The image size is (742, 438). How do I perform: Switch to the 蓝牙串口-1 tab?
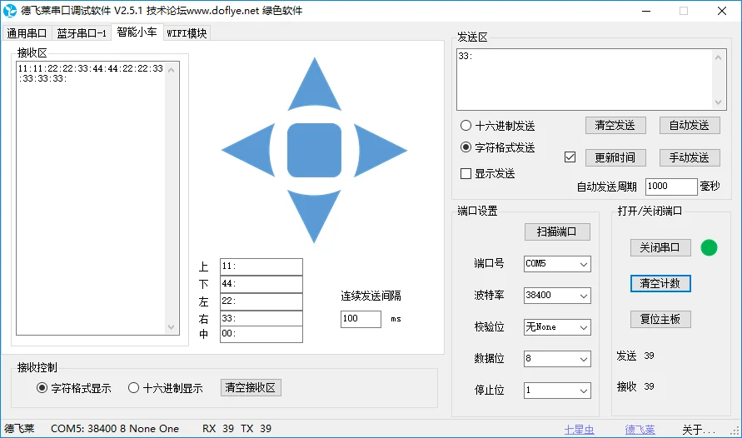(82, 33)
